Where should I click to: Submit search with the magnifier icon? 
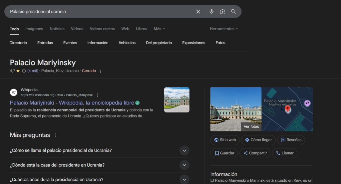coord(233,12)
